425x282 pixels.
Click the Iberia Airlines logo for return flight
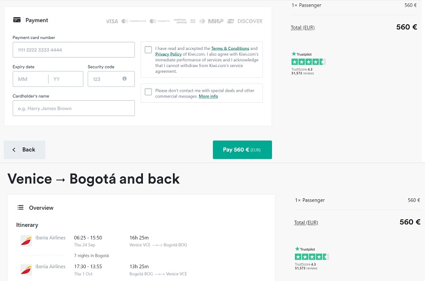26,270
